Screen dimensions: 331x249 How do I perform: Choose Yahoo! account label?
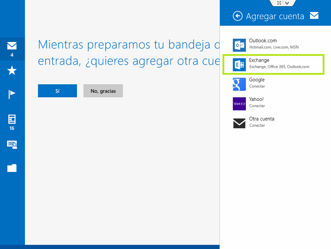coord(256,99)
